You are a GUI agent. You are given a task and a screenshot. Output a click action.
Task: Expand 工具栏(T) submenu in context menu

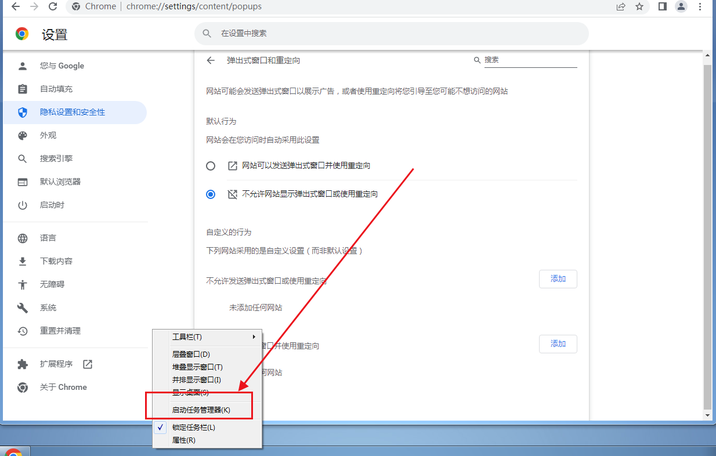[x=207, y=336]
